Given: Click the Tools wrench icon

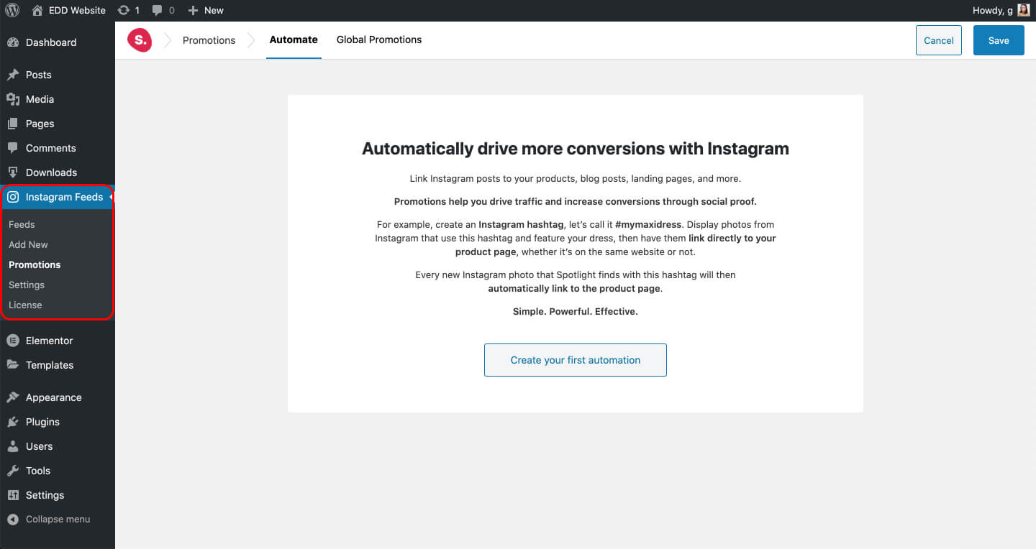Looking at the screenshot, I should click(13, 471).
